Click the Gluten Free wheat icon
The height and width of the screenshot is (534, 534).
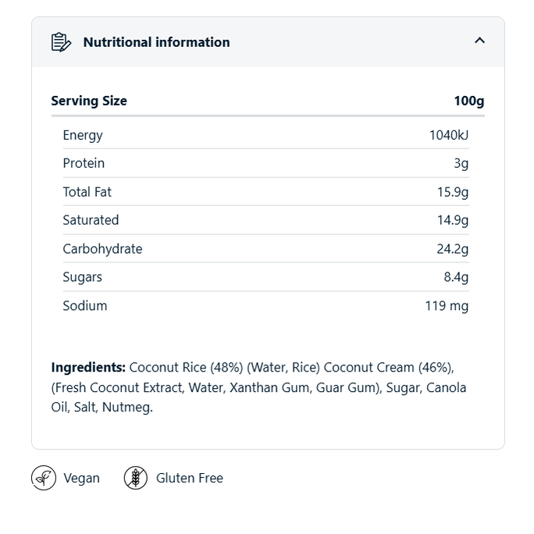tap(136, 478)
